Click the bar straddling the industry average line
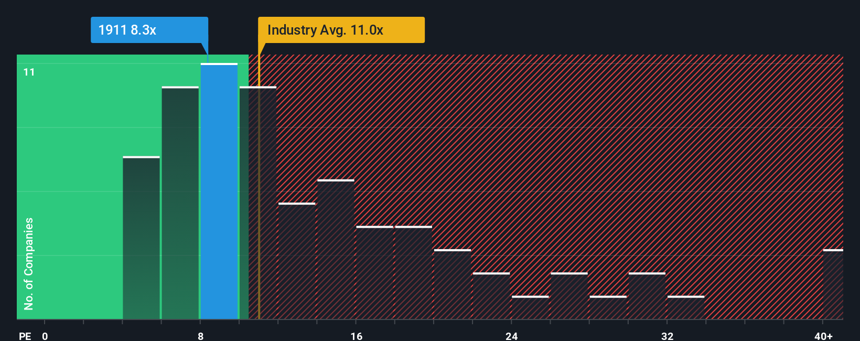The height and width of the screenshot is (341, 860). pos(258,203)
